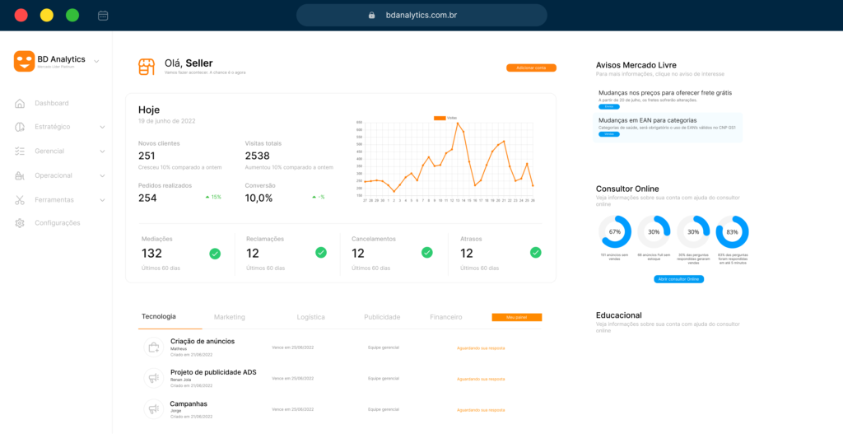Image resolution: width=843 pixels, height=443 pixels.
Task: Click the Criação de anúncios task icon
Action: tap(152, 347)
